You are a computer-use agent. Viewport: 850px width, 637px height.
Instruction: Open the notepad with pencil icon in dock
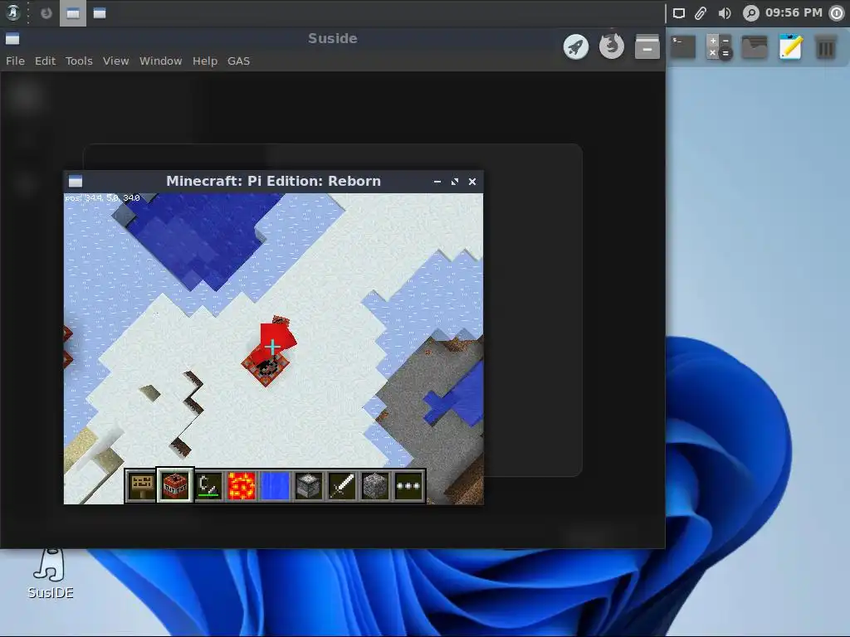point(790,46)
